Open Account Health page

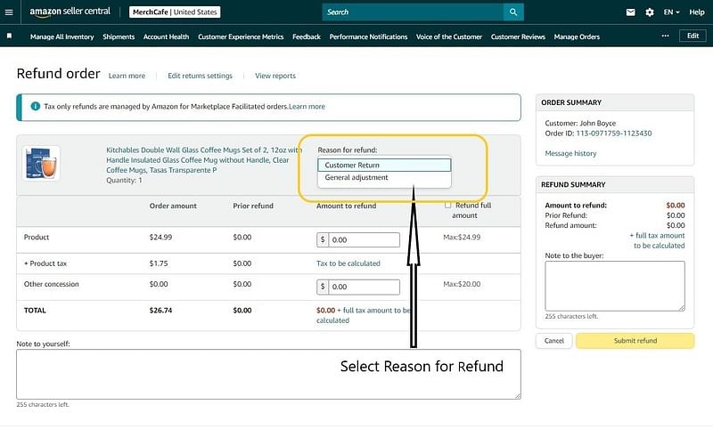tap(166, 36)
